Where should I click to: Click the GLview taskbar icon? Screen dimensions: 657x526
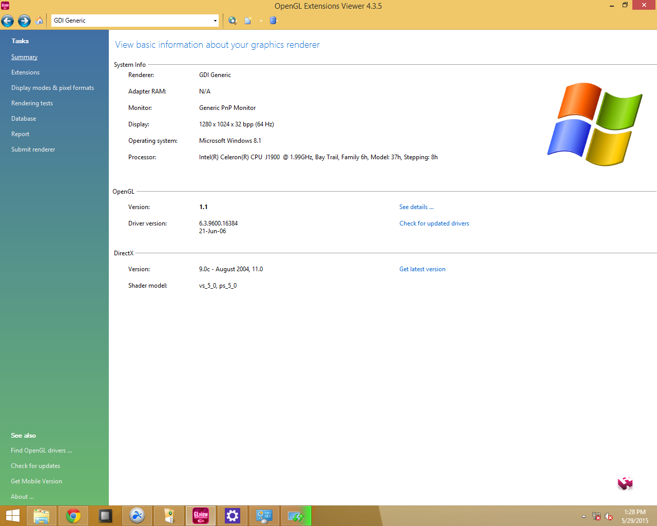click(x=201, y=516)
